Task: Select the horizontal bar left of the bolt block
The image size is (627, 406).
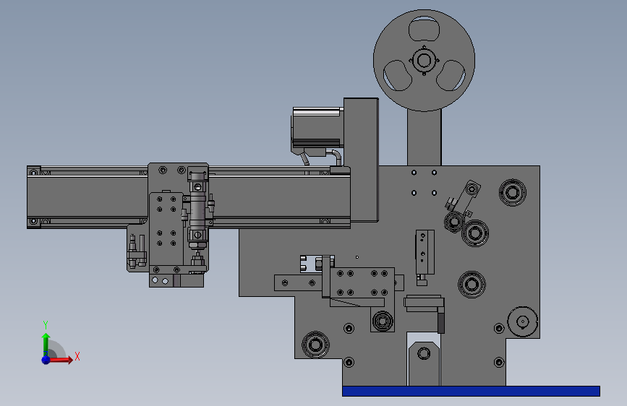Action: 298,283
